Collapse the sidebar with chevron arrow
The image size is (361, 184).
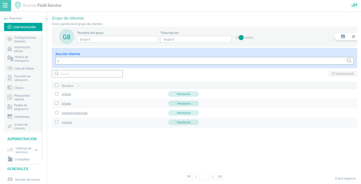47,19
